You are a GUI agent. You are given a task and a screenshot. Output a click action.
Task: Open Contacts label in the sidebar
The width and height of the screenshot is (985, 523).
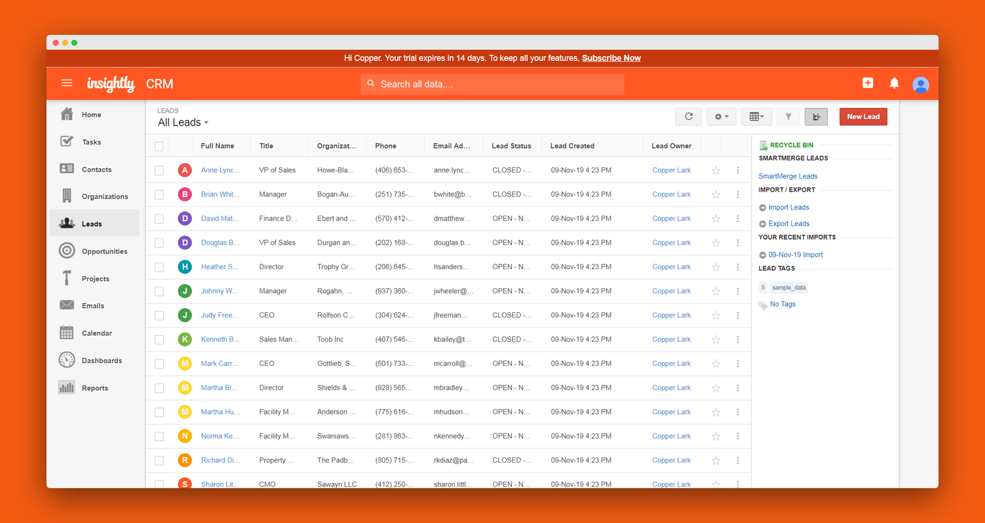97,169
